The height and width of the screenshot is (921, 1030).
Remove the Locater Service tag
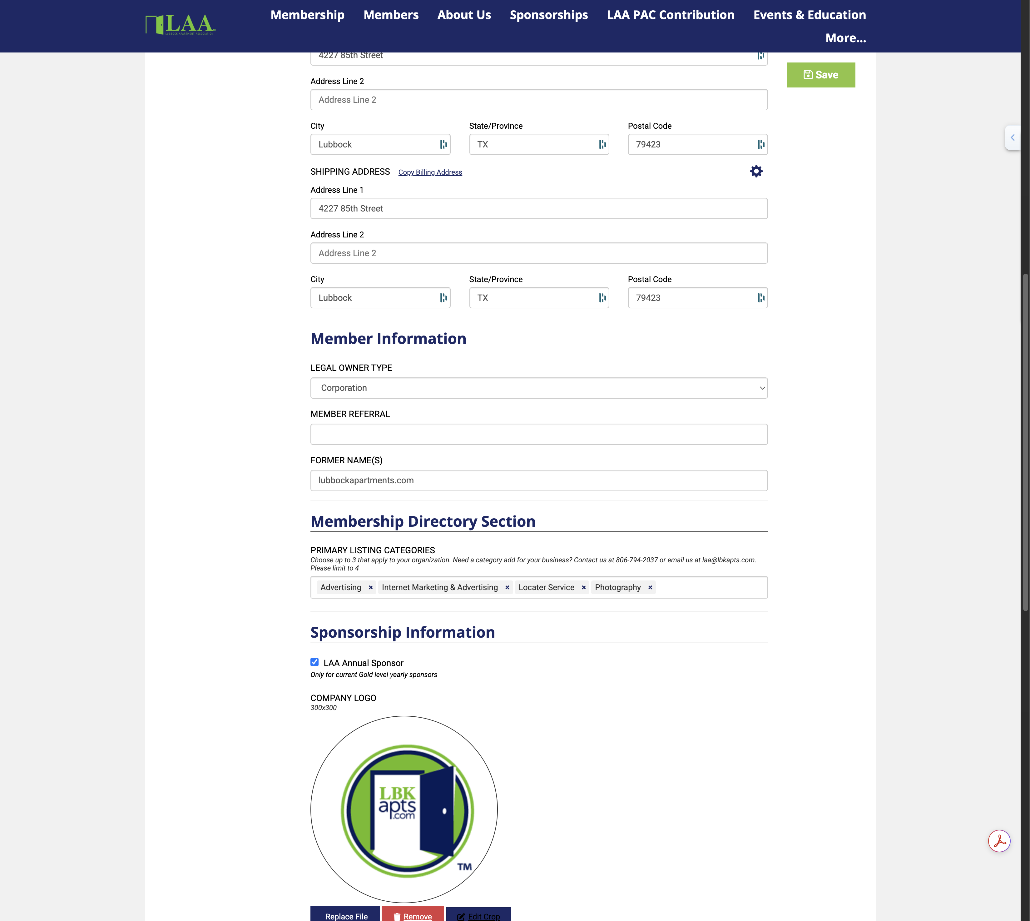coord(583,588)
